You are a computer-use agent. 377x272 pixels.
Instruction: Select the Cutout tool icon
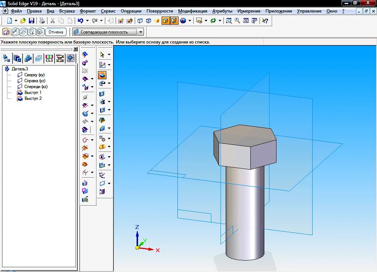[102, 94]
